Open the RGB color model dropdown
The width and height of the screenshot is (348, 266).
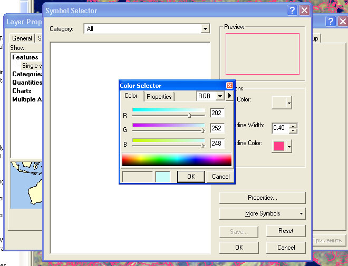click(220, 96)
